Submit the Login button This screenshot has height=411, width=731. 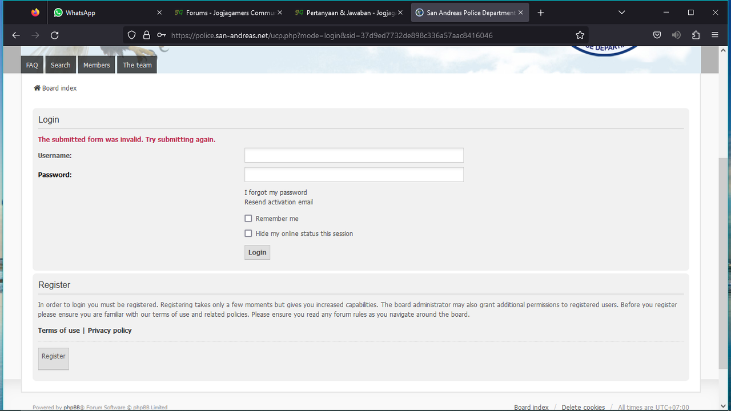coord(257,252)
